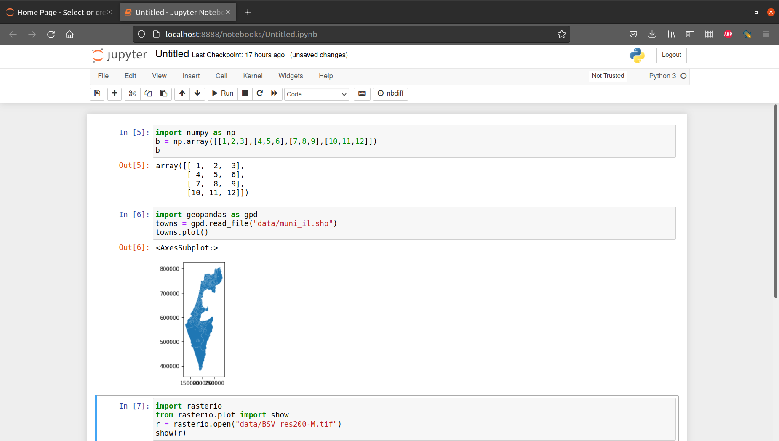Restart the kernel using the refresh icon

tap(259, 93)
